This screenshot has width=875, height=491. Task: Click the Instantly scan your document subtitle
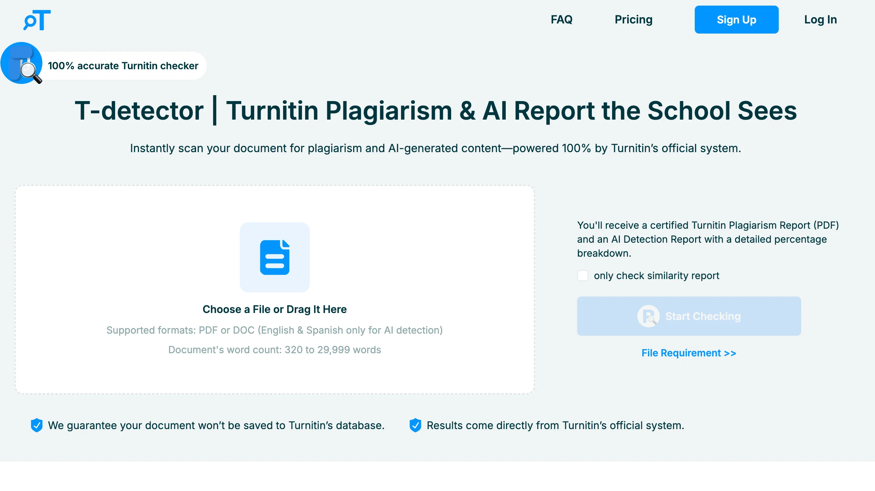pos(436,148)
